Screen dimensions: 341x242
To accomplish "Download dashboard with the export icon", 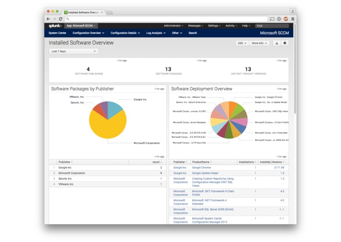I will point(277,43).
